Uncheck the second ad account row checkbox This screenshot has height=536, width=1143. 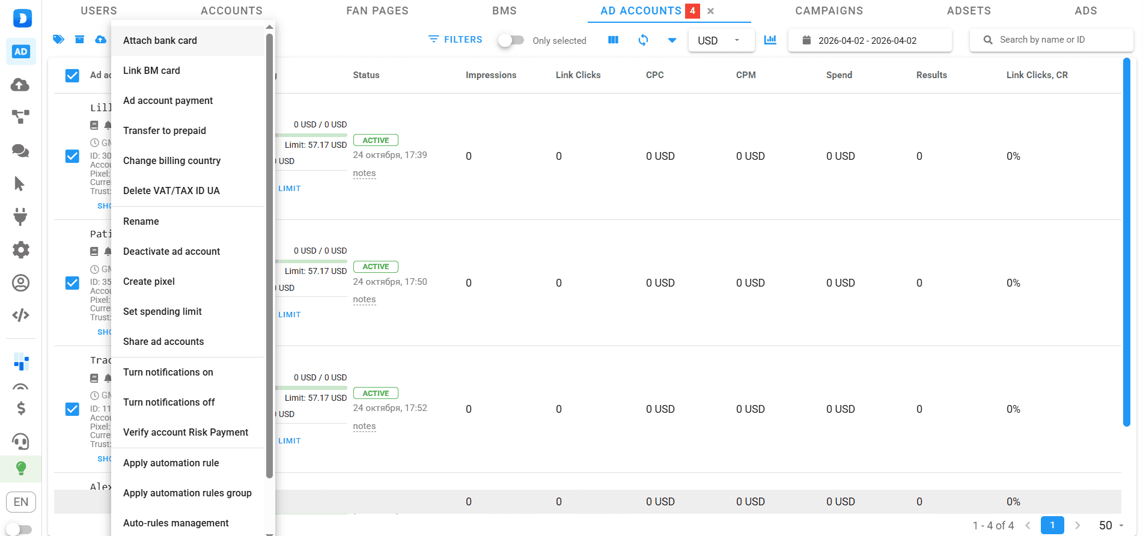click(x=72, y=283)
